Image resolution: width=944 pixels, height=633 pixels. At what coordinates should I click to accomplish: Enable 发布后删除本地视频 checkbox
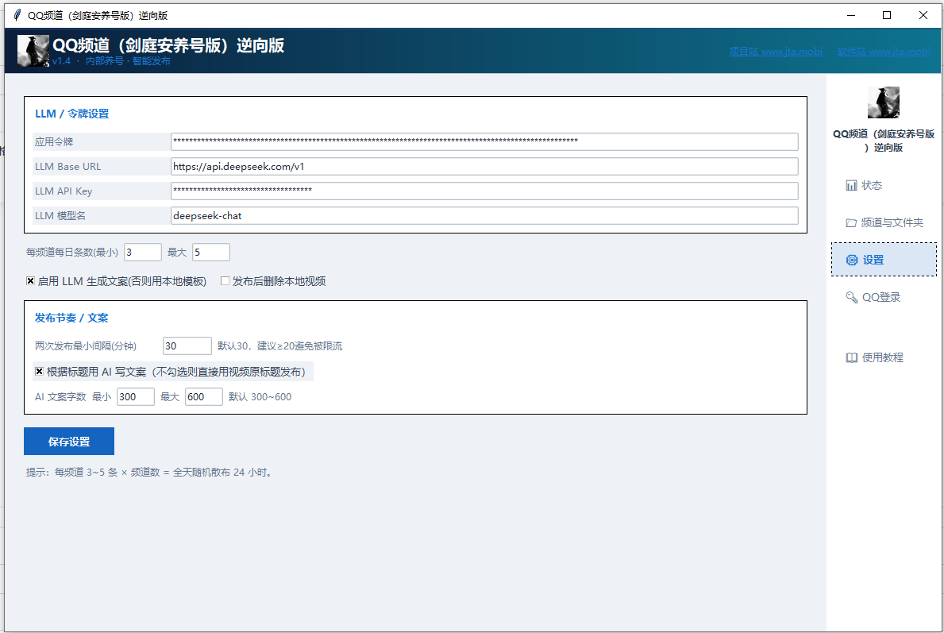[x=225, y=280]
